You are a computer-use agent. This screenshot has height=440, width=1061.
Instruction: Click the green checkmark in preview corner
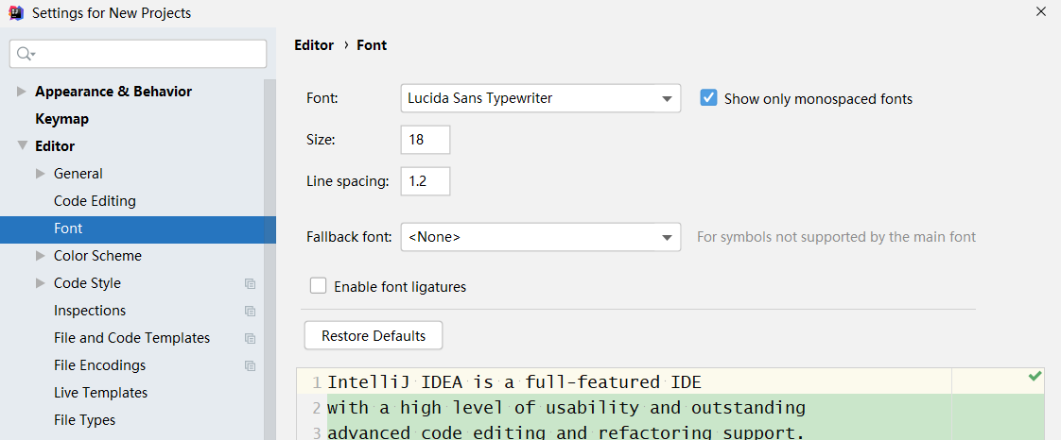pos(1035,377)
